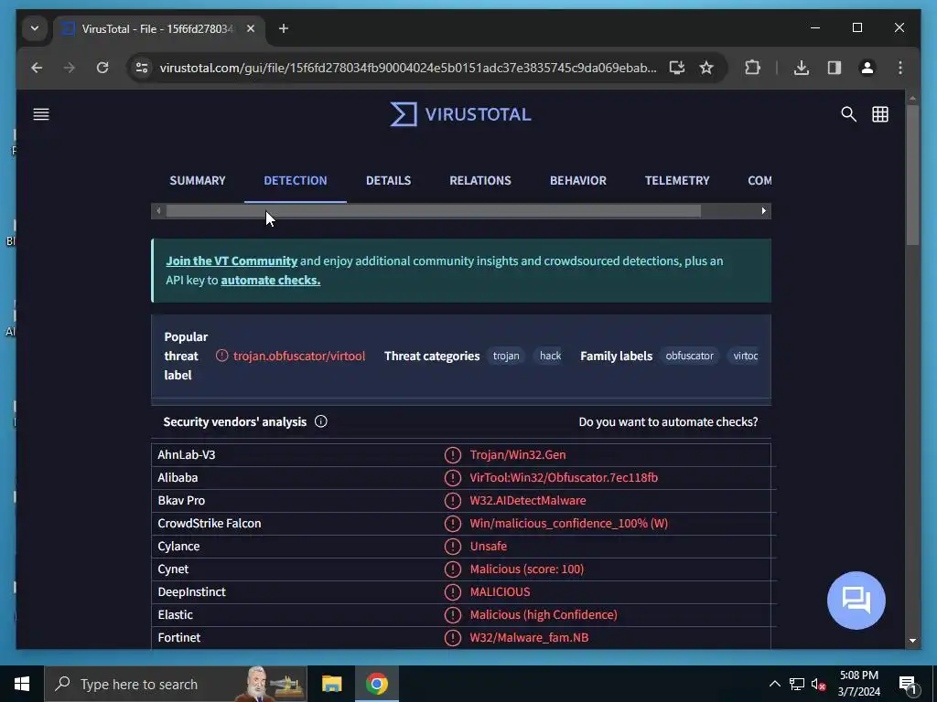Switch to the SUMMARY tab
Screen dimensions: 937x702
[x=198, y=180]
